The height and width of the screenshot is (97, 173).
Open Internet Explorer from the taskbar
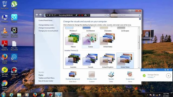[11, 95]
